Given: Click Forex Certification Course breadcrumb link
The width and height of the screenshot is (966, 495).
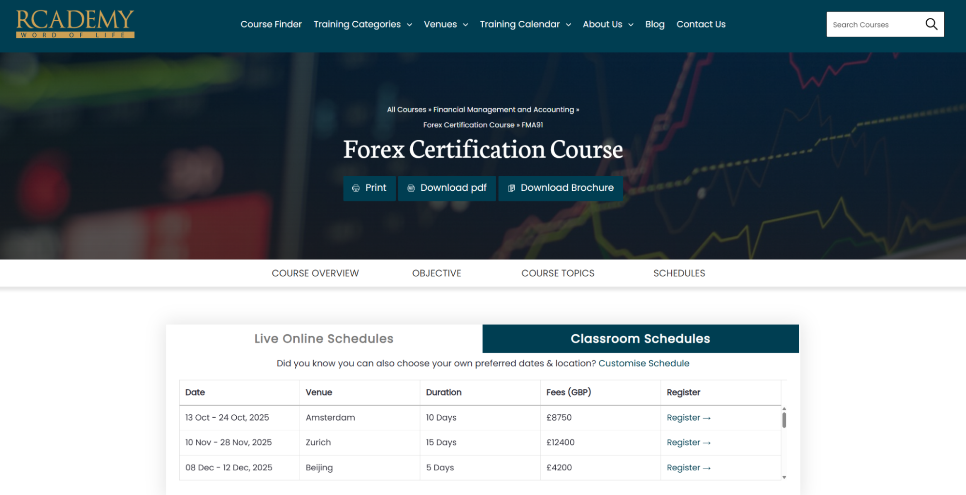Looking at the screenshot, I should pyautogui.click(x=469, y=125).
